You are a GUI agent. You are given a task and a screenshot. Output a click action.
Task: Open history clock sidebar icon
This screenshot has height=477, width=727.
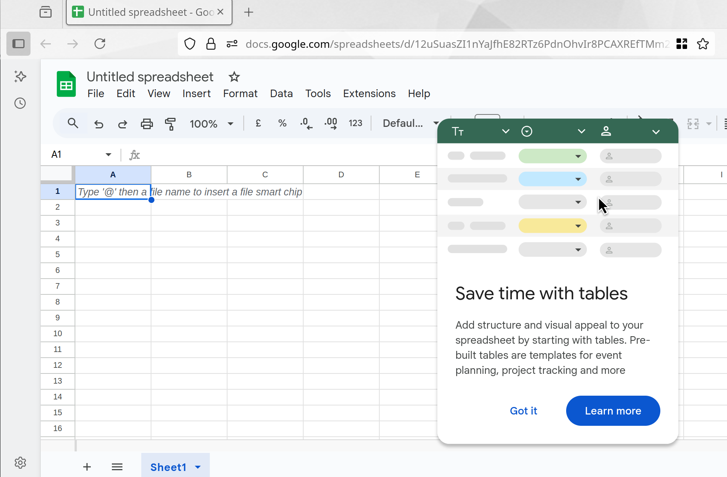click(20, 103)
